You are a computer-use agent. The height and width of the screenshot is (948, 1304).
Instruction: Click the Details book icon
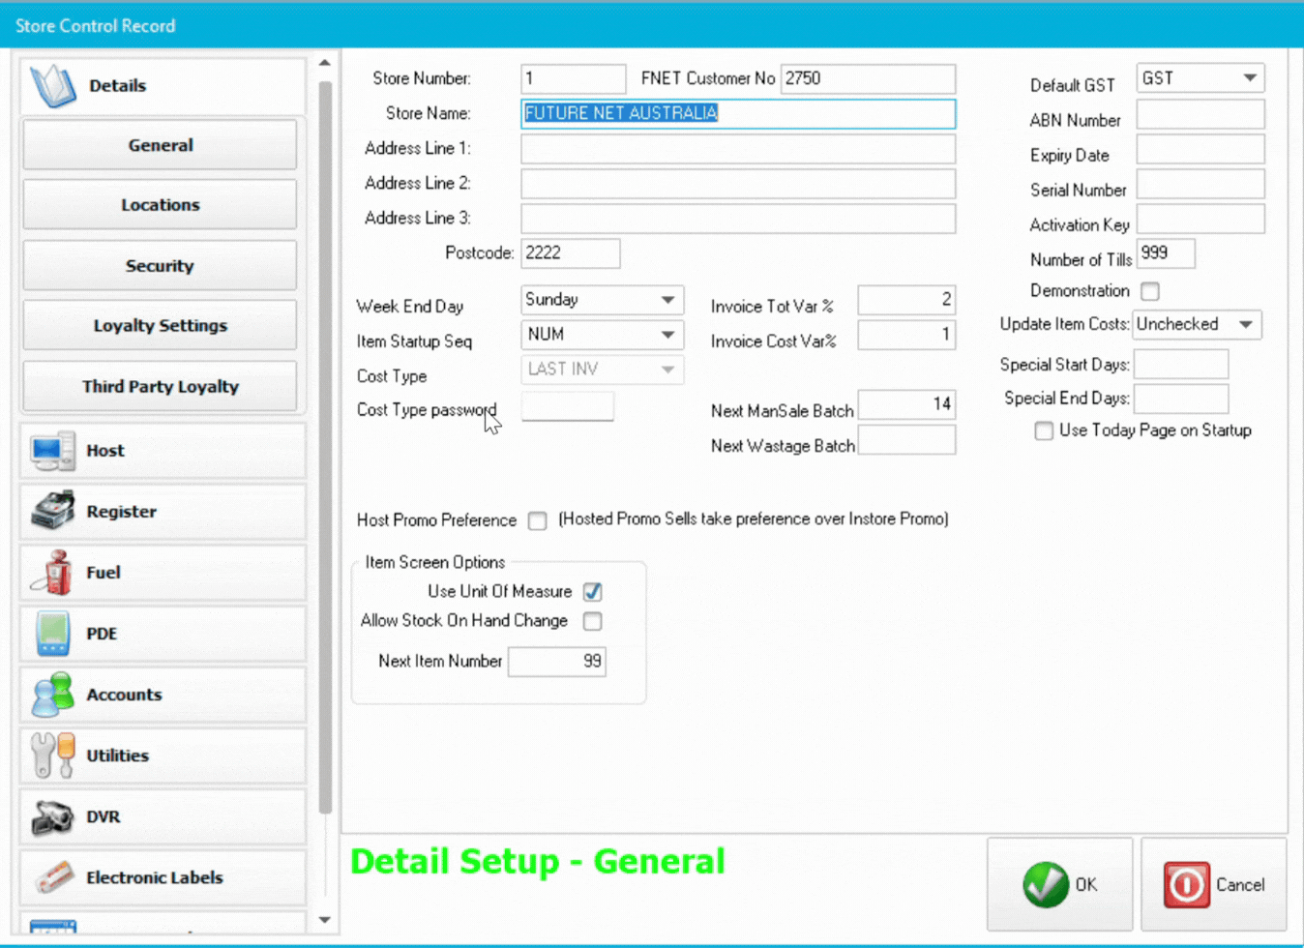click(53, 86)
